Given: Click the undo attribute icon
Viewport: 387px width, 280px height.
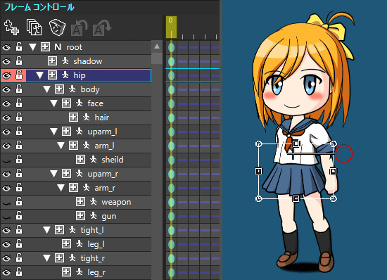Looking at the screenshot, I should pos(80,27).
